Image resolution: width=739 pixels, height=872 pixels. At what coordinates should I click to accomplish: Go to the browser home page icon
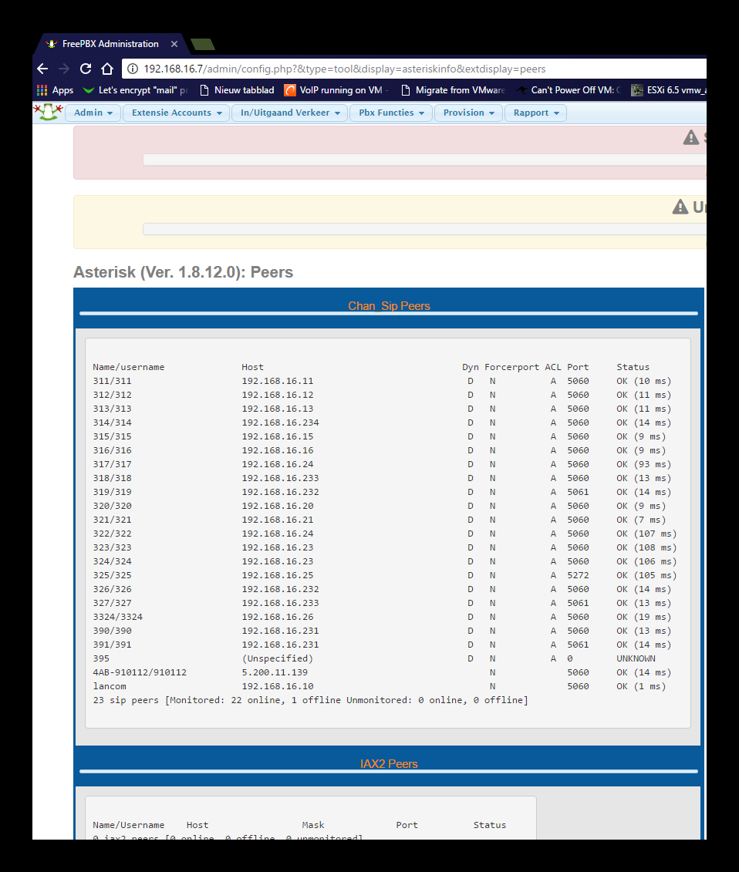tap(107, 69)
